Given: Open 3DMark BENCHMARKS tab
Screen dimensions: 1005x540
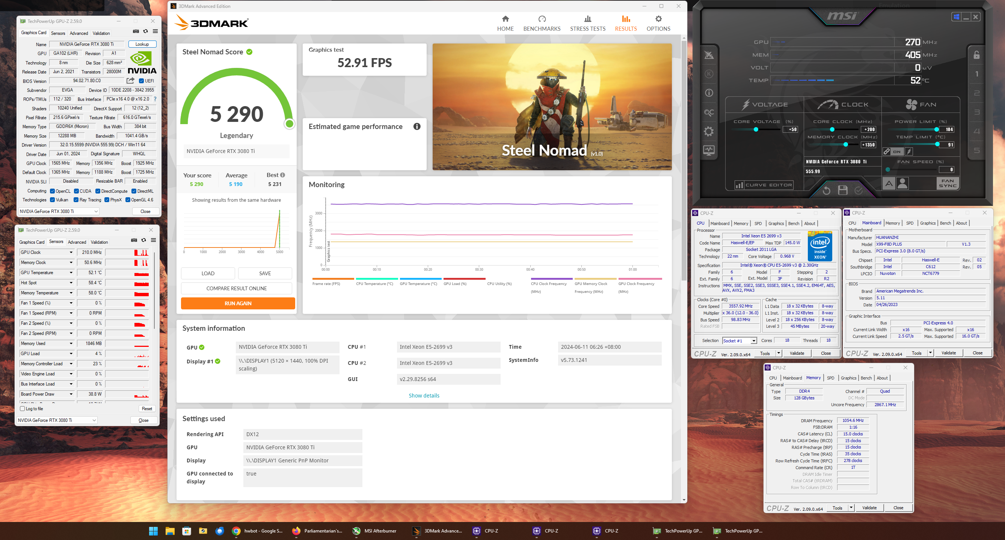Looking at the screenshot, I should click(542, 23).
